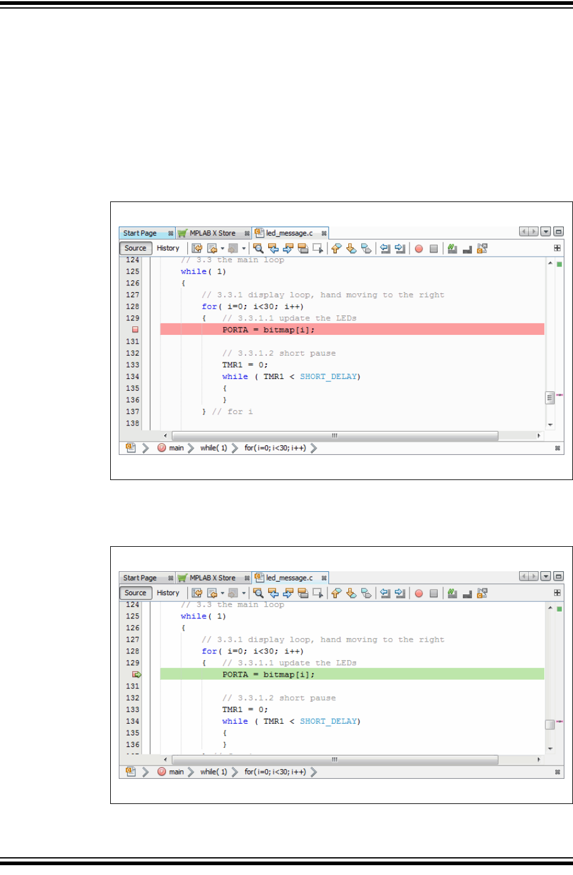Image resolution: width=573 pixels, height=875 pixels.
Task: Click History view button in red-breakpoint editor
Action: point(168,249)
